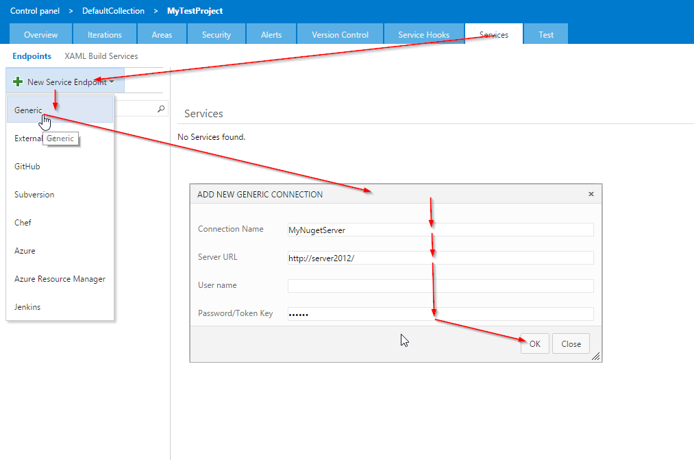Image resolution: width=694 pixels, height=460 pixels.
Task: Open the XAML Build Services sub-tab
Action: 101,56
